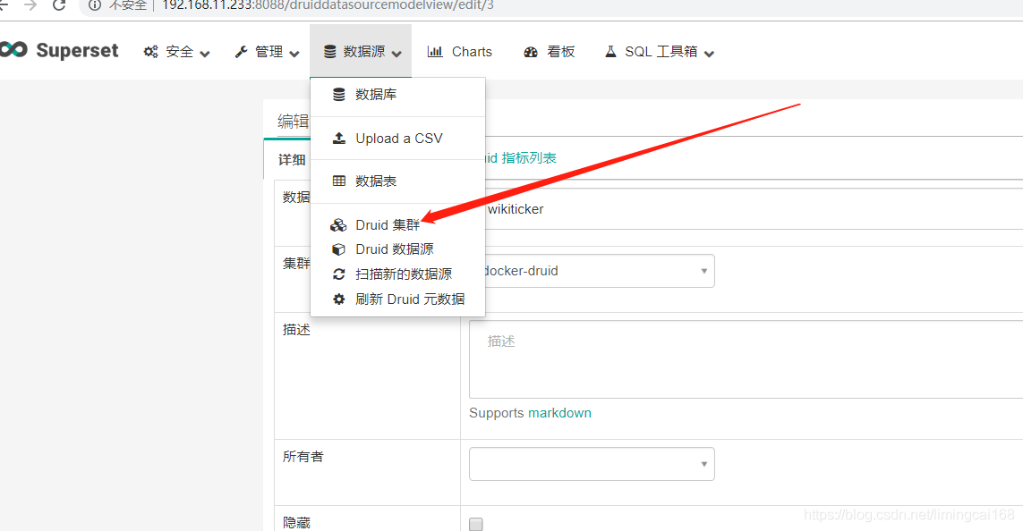
Task: Click the database icon beside 数据库
Action: (338, 95)
